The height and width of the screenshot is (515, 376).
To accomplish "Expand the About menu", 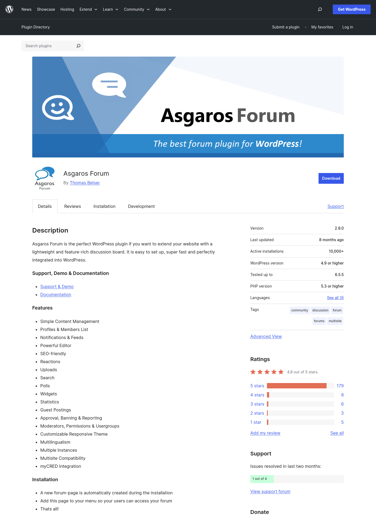I will pyautogui.click(x=163, y=9).
